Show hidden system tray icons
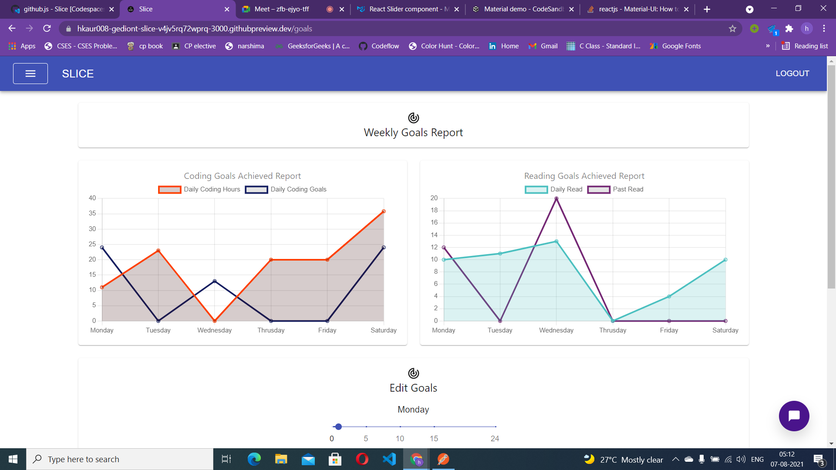This screenshot has height=470, width=836. point(675,459)
